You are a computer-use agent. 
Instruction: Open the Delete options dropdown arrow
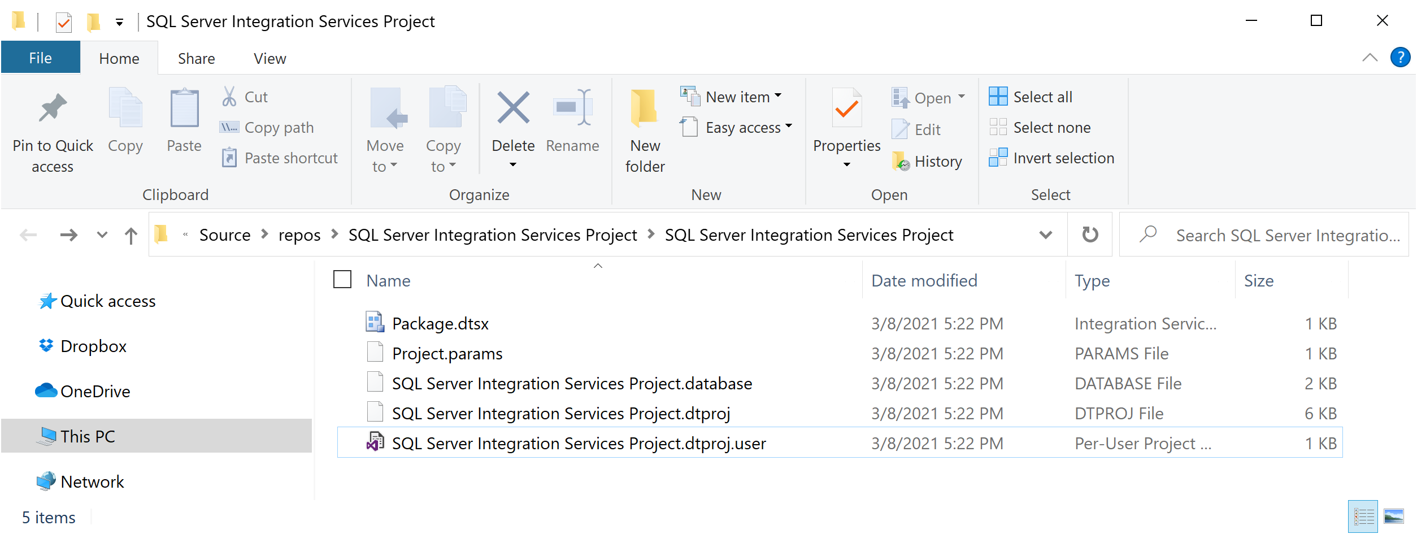(512, 164)
